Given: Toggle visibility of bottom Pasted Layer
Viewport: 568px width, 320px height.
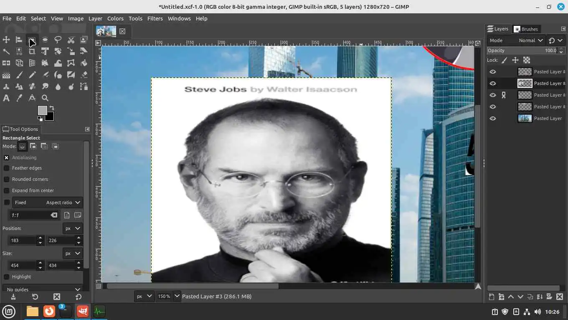Looking at the screenshot, I should [493, 118].
